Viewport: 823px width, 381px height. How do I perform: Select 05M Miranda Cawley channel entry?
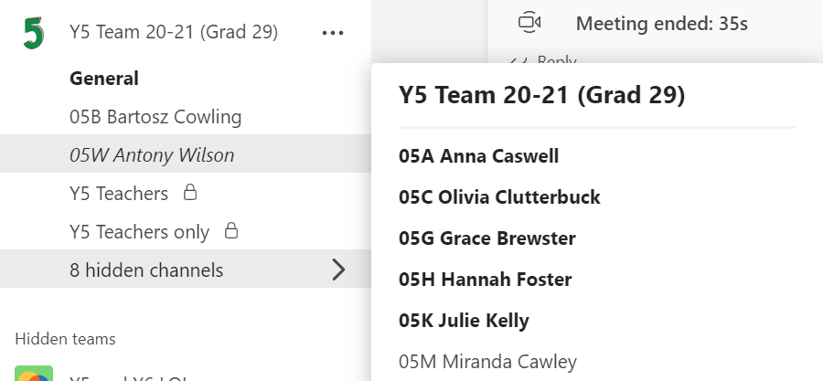tap(487, 362)
